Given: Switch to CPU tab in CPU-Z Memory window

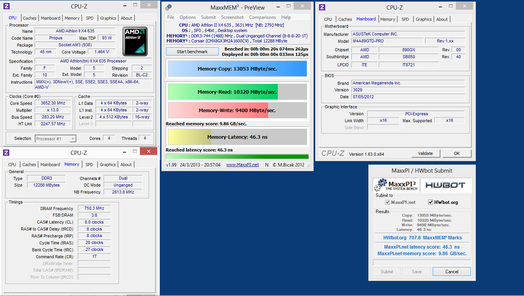Looking at the screenshot, I should coord(12,165).
